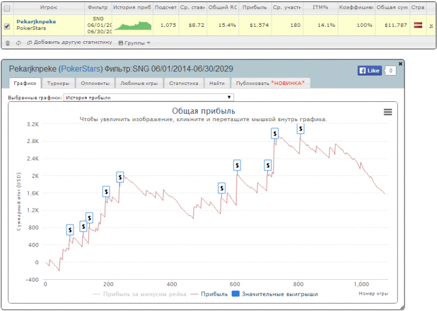Switch to the Оппоненты tab
The height and width of the screenshot is (311, 437).
pyautogui.click(x=95, y=83)
